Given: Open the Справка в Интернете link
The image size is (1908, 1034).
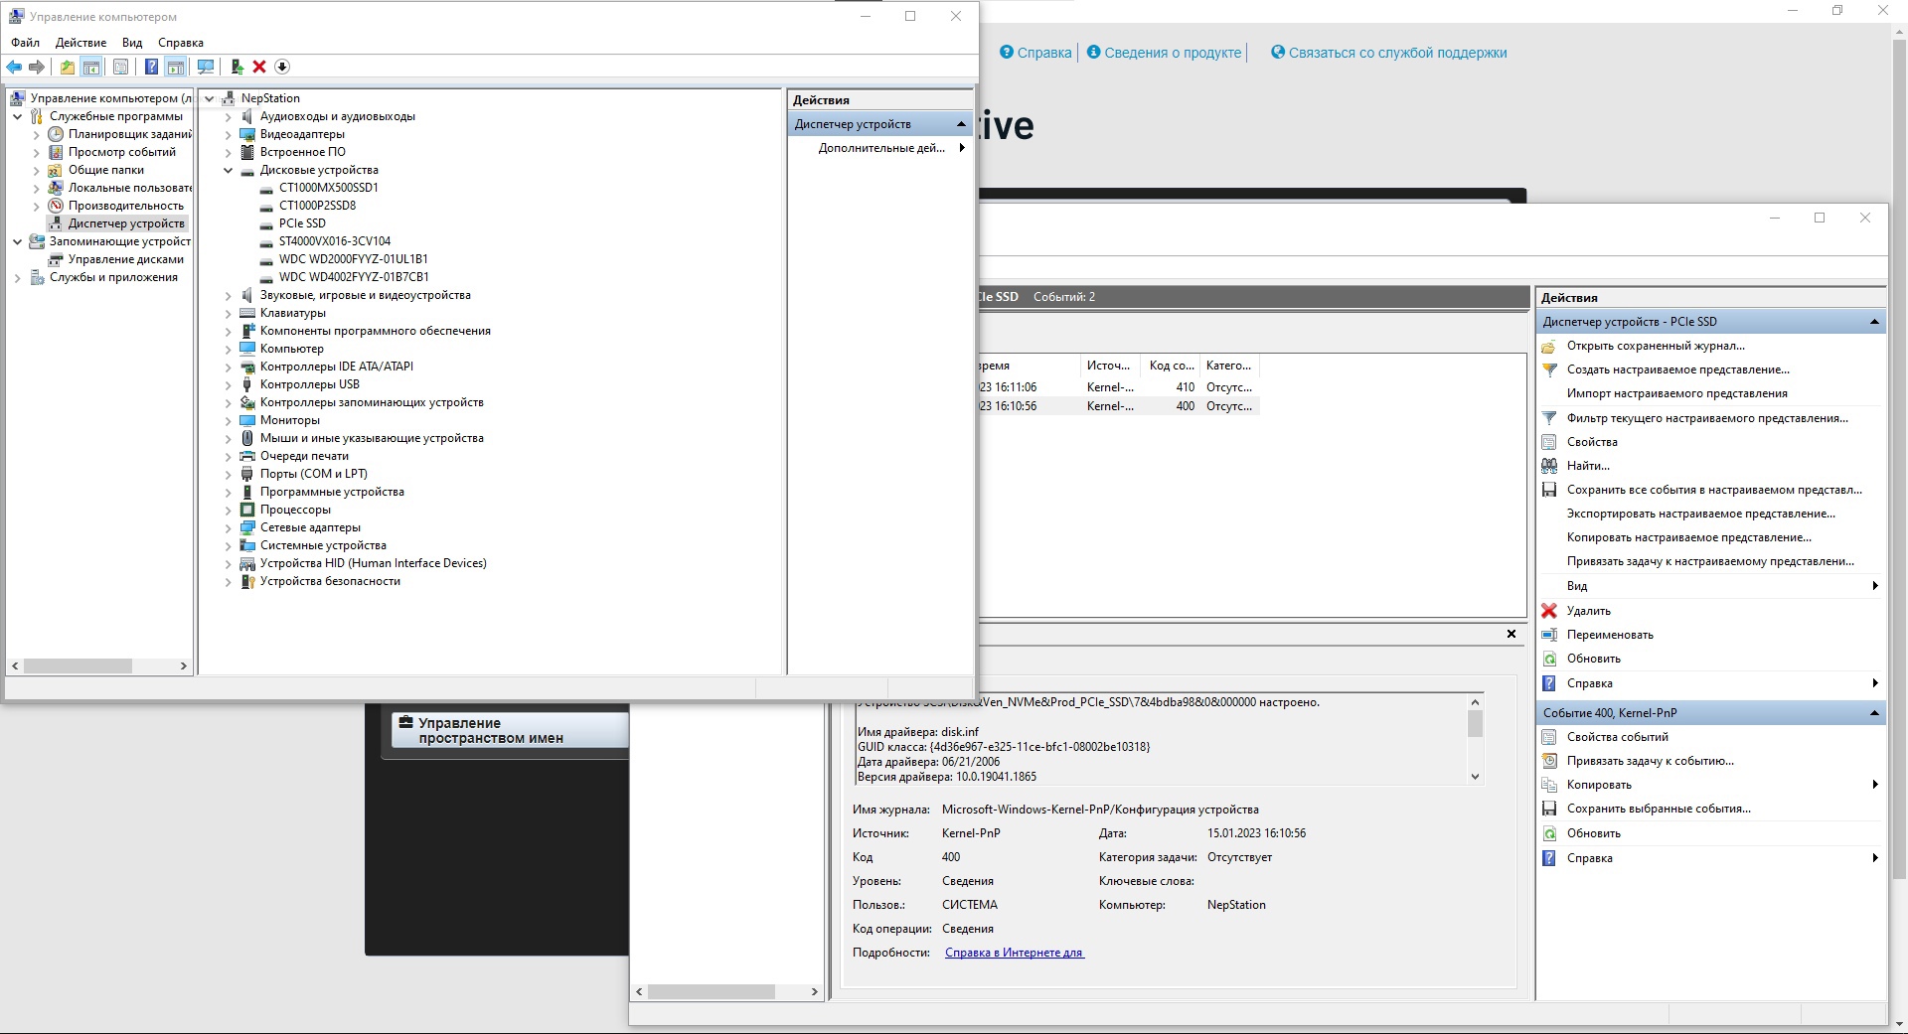Looking at the screenshot, I should [1014, 953].
